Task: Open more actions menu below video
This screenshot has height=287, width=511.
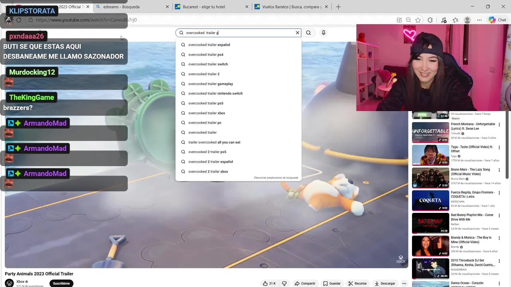Action: click(x=404, y=283)
